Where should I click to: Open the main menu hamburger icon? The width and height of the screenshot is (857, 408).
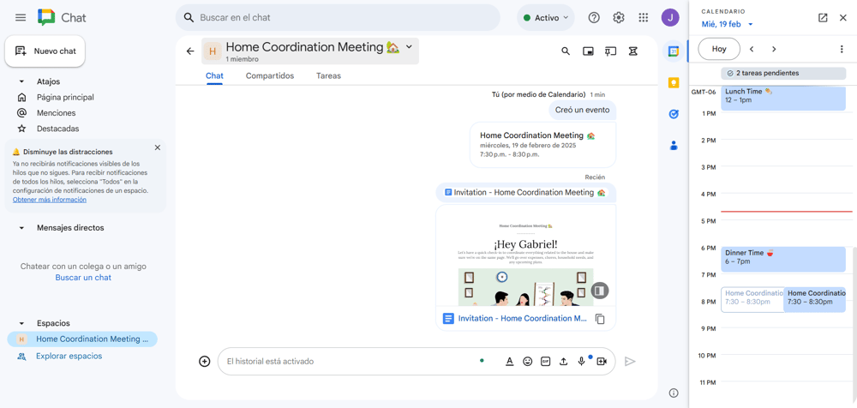tap(21, 17)
